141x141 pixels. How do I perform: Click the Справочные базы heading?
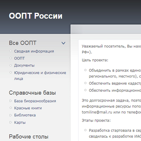[x=32, y=93]
